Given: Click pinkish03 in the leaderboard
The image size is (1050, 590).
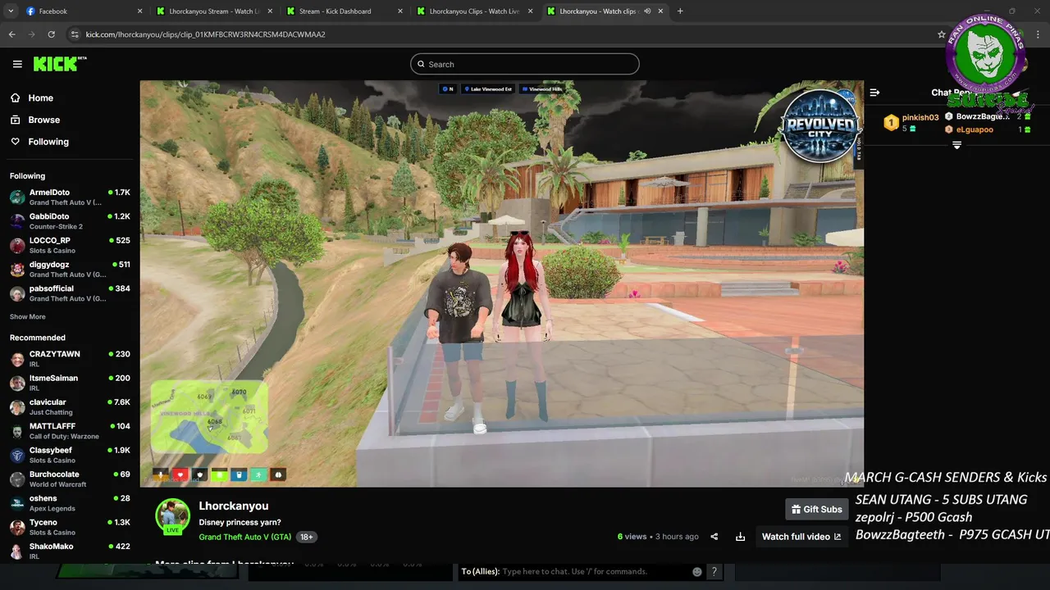Looking at the screenshot, I should pyautogui.click(x=920, y=117).
